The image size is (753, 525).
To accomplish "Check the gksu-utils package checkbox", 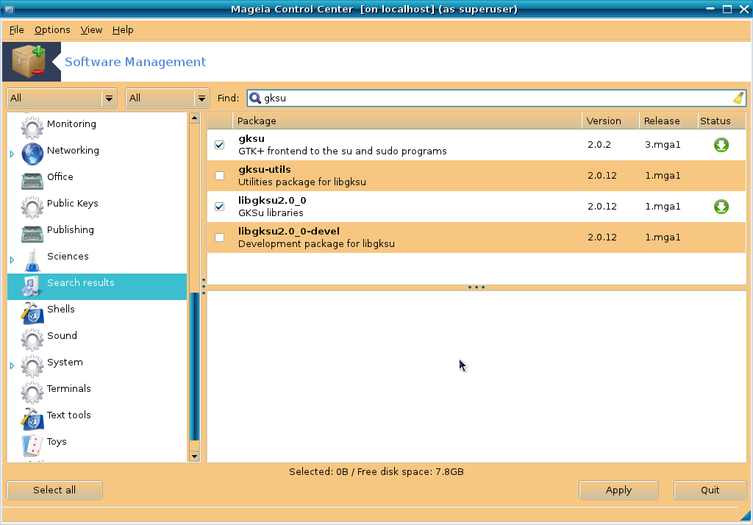I will (x=219, y=175).
